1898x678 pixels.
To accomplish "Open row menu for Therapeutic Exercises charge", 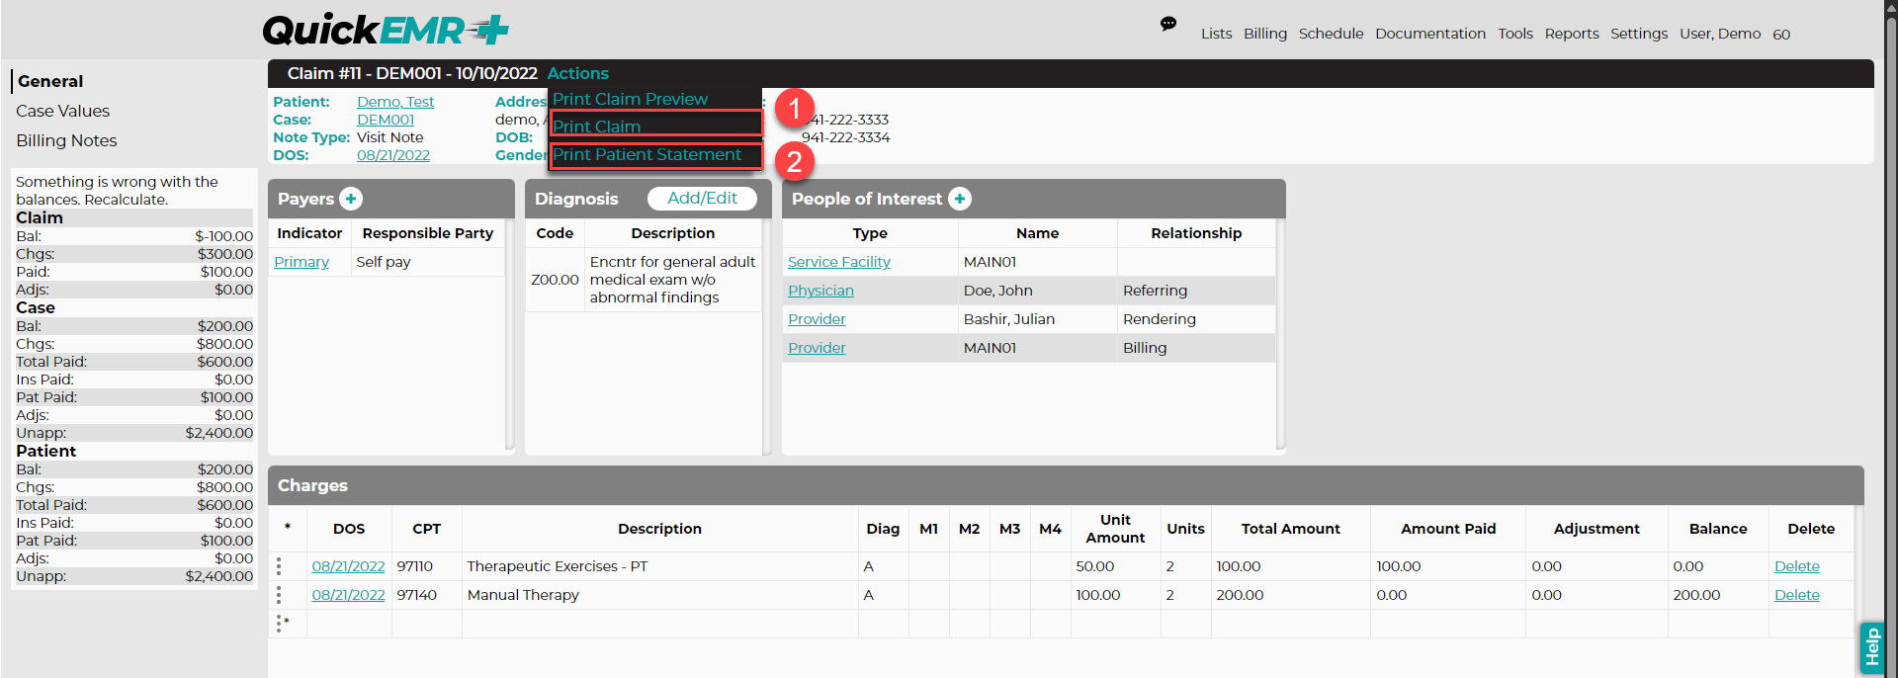I will pos(279,566).
